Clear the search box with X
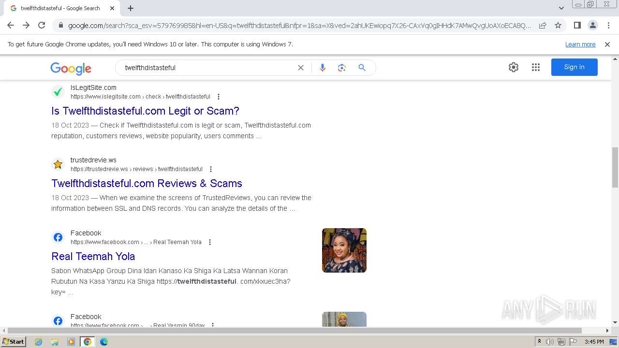The height and width of the screenshot is (348, 619). pyautogui.click(x=301, y=68)
